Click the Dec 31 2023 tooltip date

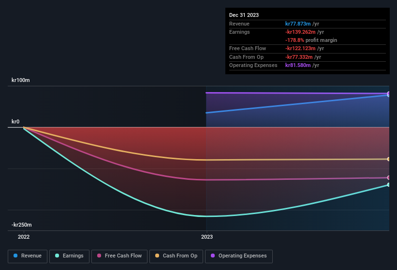[x=244, y=15]
